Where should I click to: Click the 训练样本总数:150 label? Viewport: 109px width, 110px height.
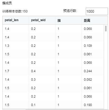[x=15, y=11]
